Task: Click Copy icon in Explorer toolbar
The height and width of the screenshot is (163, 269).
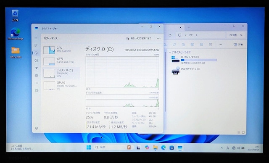Action: pos(174,45)
